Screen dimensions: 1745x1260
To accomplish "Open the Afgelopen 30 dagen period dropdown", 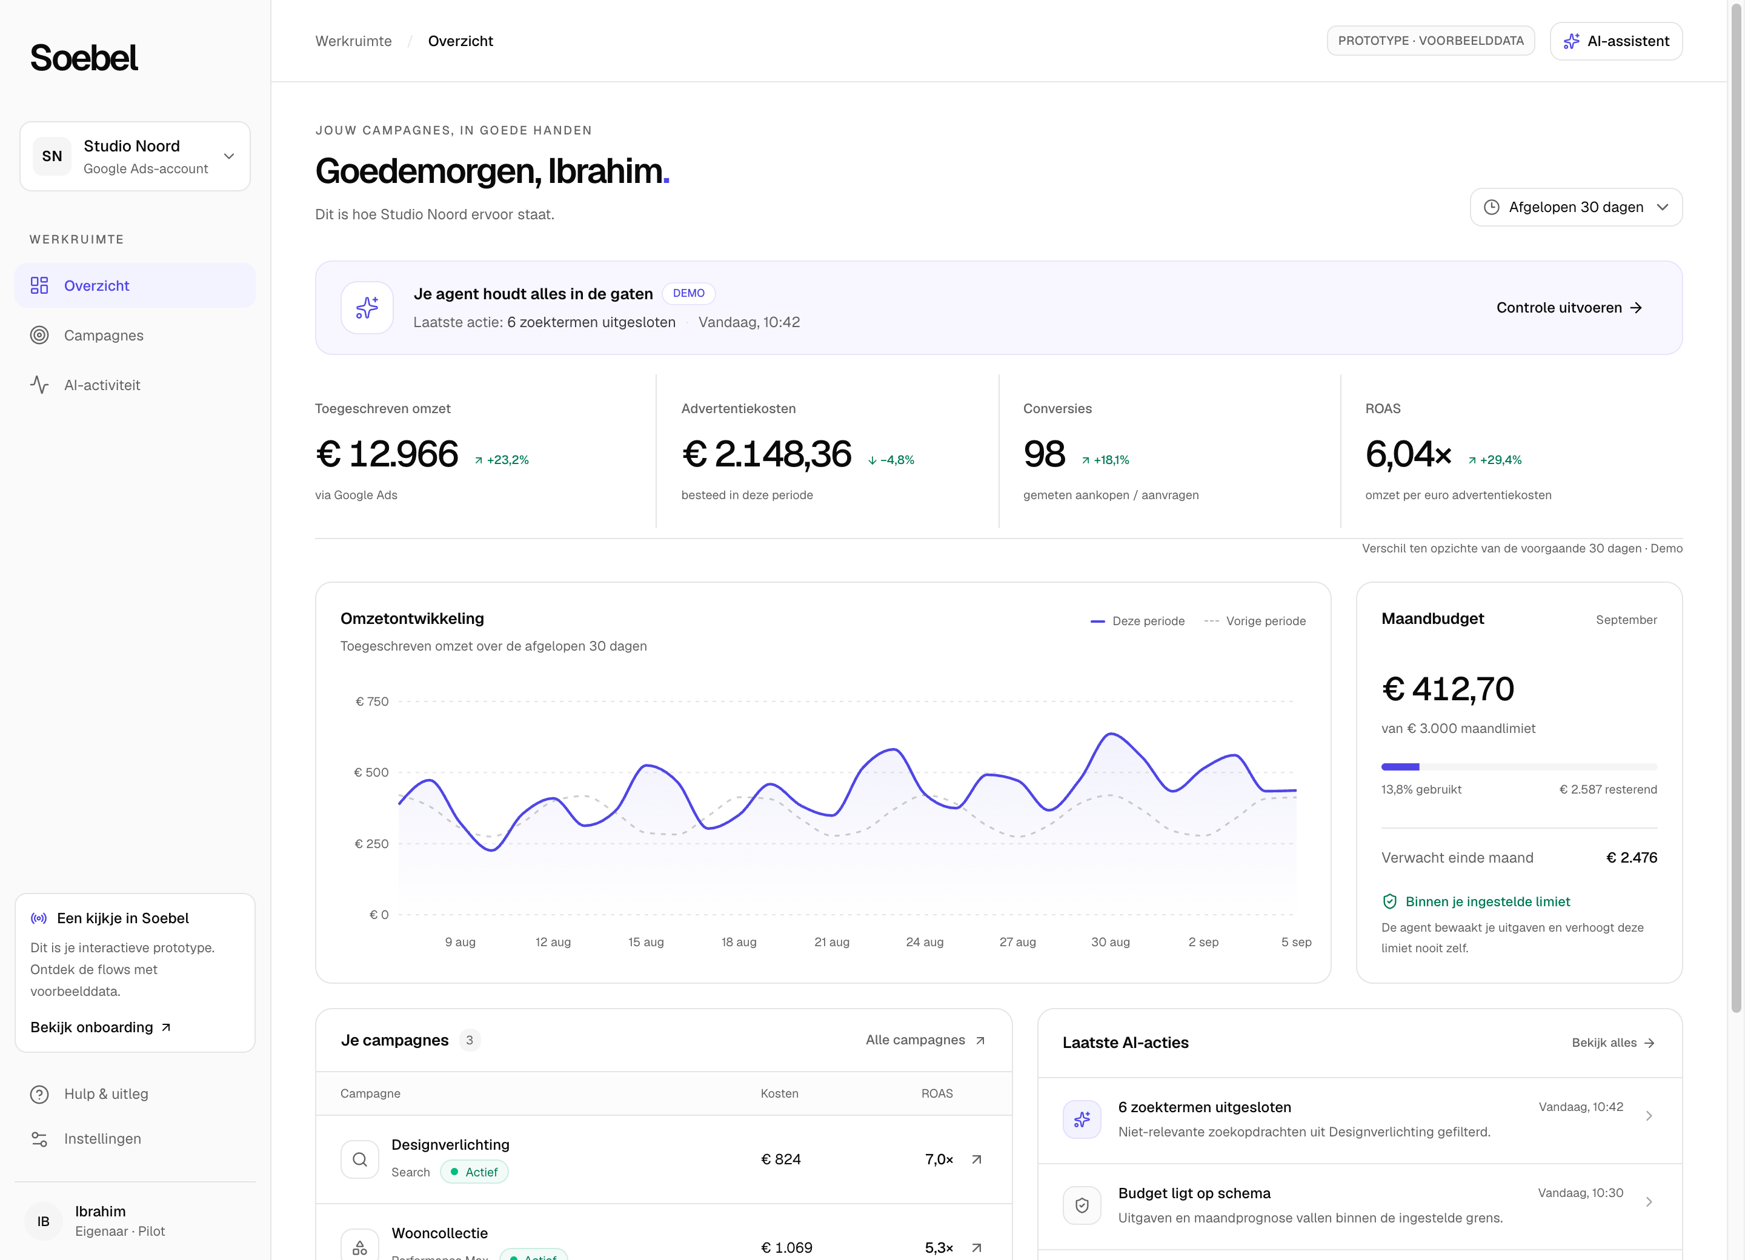I will tap(1576, 207).
